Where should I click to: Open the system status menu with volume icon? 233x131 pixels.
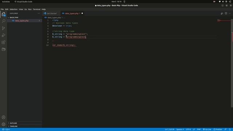(x=223, y=1)
